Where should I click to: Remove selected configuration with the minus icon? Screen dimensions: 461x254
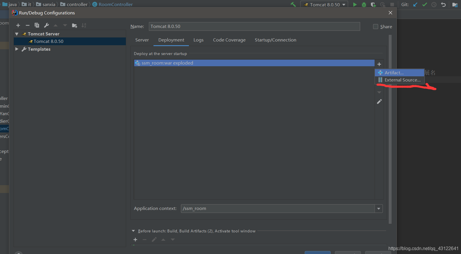click(x=28, y=25)
